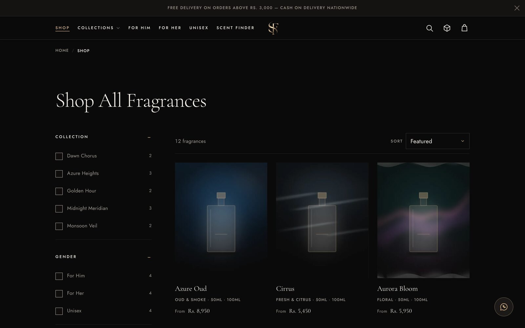Open the order tracking box icon
This screenshot has width=525, height=328.
click(447, 28)
